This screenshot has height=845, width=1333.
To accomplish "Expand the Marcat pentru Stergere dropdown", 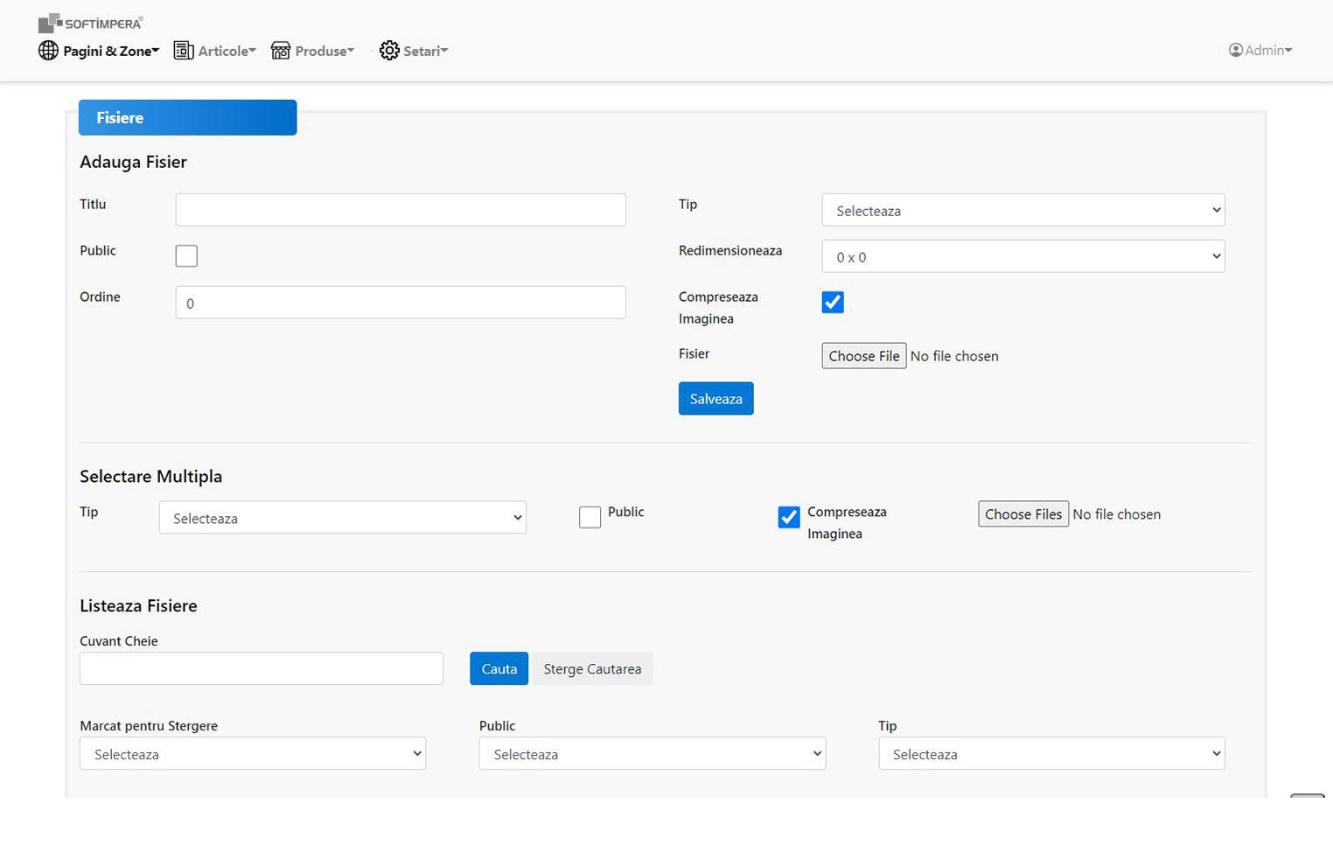I will 253,753.
